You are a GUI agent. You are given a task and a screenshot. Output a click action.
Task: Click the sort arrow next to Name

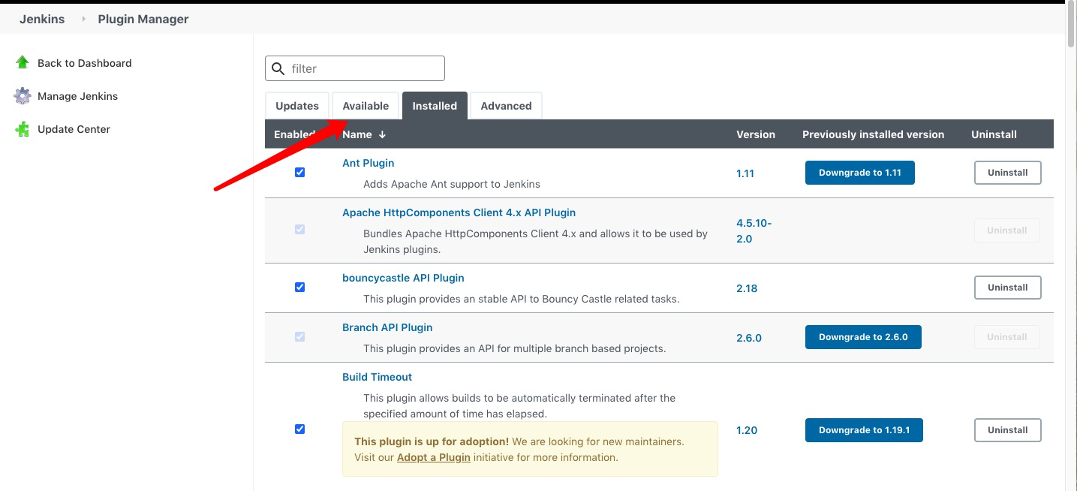[x=382, y=134]
